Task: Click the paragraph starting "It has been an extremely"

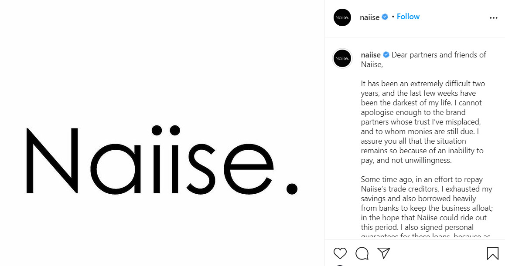Action: tap(423, 122)
